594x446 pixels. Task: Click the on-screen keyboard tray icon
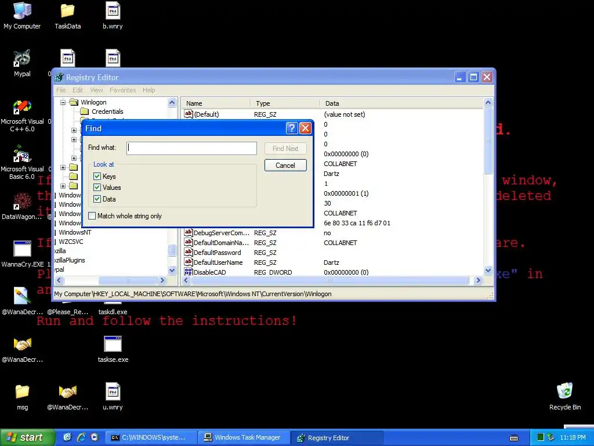[x=514, y=438]
